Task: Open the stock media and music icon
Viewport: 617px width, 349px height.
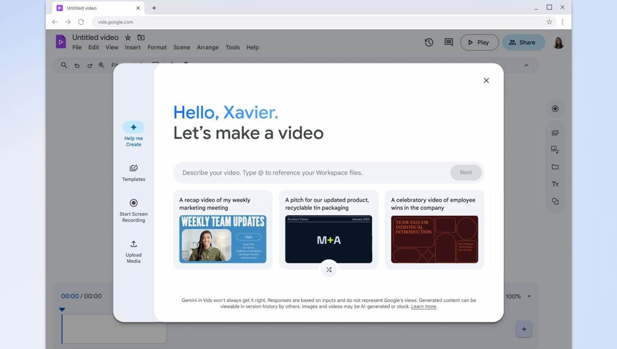Action: (555, 150)
